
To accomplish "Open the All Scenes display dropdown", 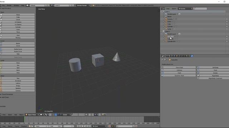I will click(x=185, y=9).
